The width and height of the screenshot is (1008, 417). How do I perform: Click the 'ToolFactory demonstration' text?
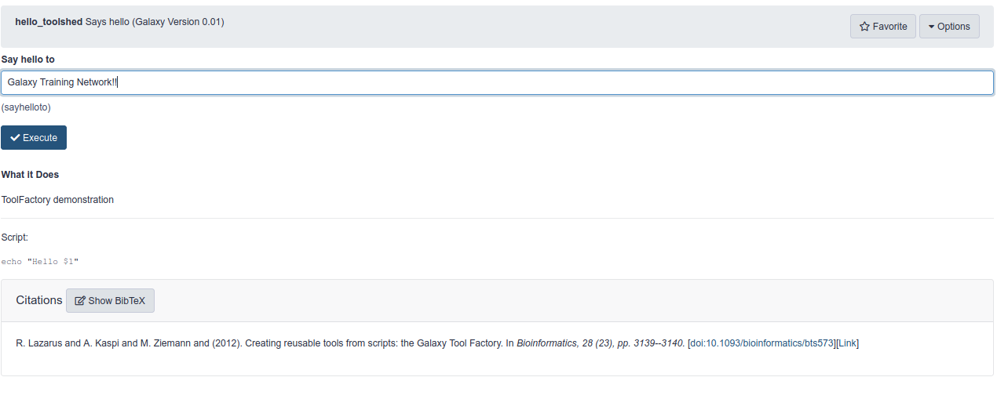[x=57, y=200]
